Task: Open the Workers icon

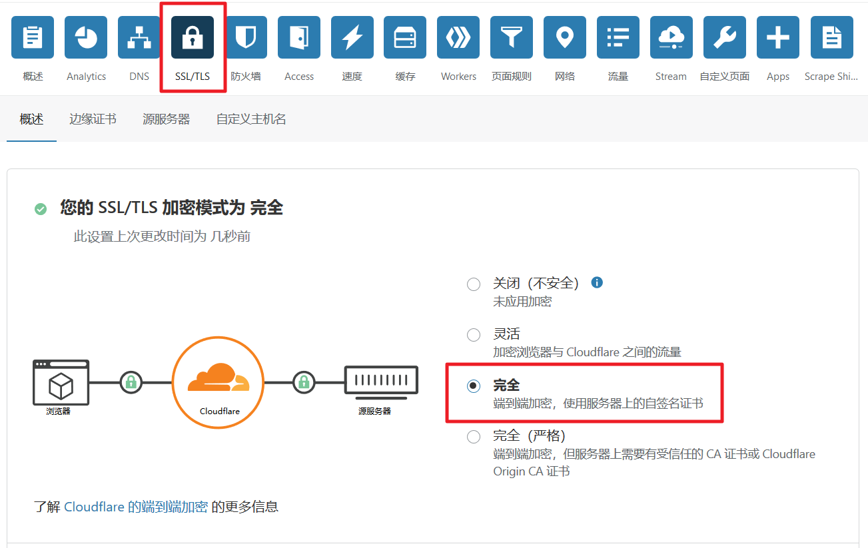Action: [458, 37]
